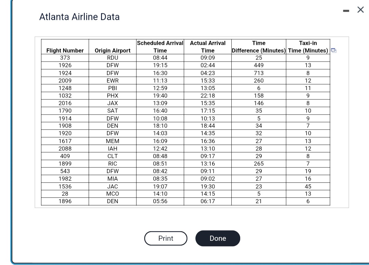This screenshot has height=265, width=369.
Task: Click the row for flight 373
Action: (65, 58)
